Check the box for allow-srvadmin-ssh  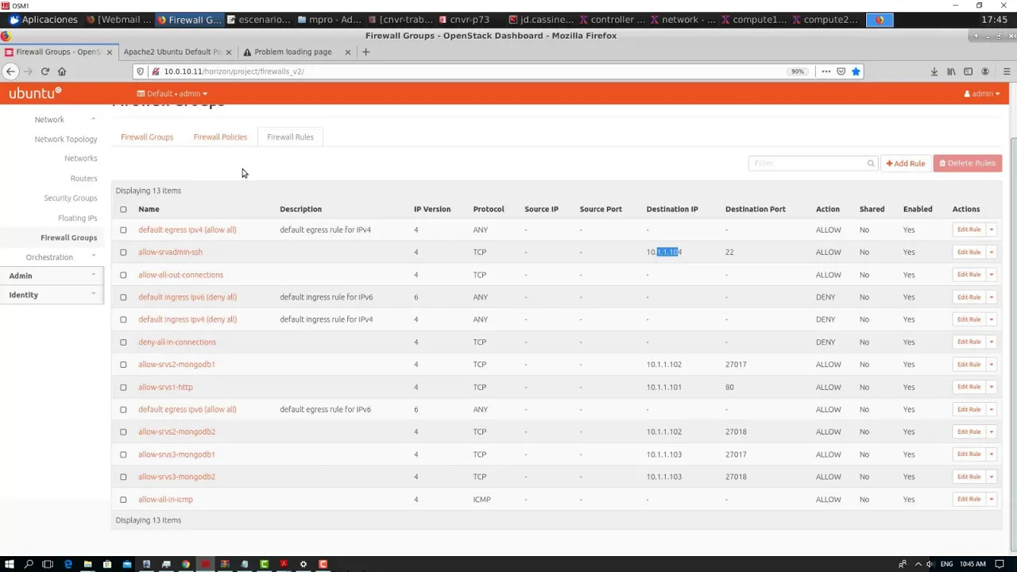[x=123, y=253]
